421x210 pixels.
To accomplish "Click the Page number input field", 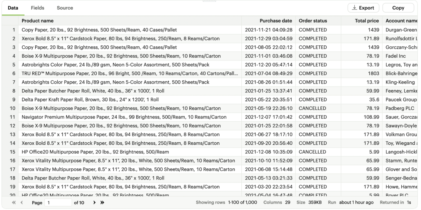I will point(58,202).
